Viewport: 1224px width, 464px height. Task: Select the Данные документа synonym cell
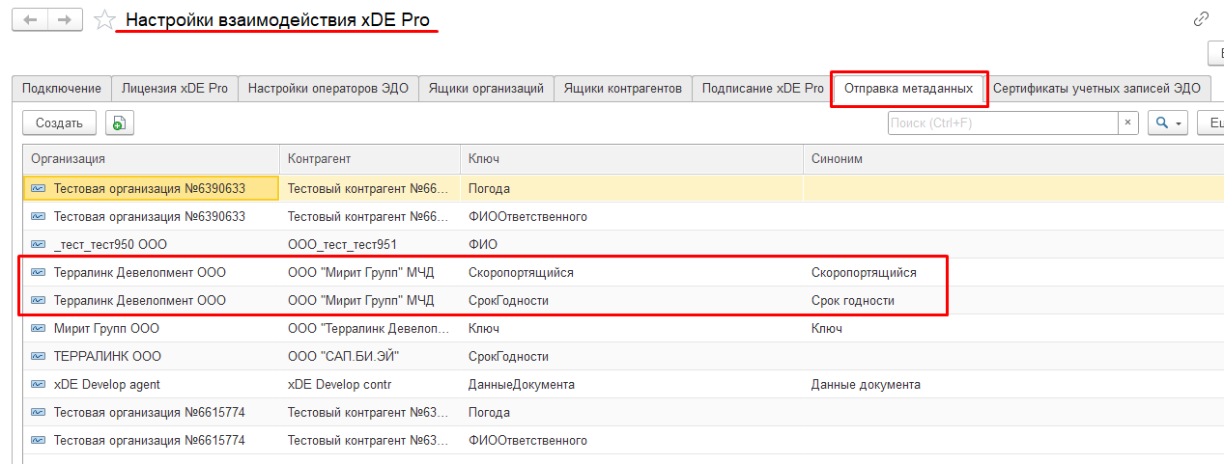1013,384
